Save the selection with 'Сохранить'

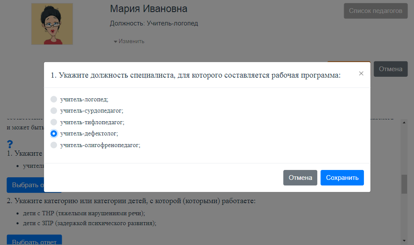342,178
